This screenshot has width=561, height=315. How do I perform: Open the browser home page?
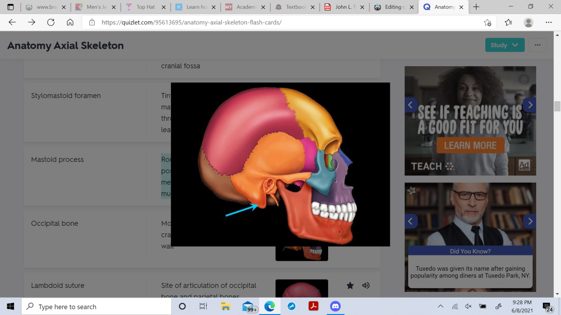(70, 22)
